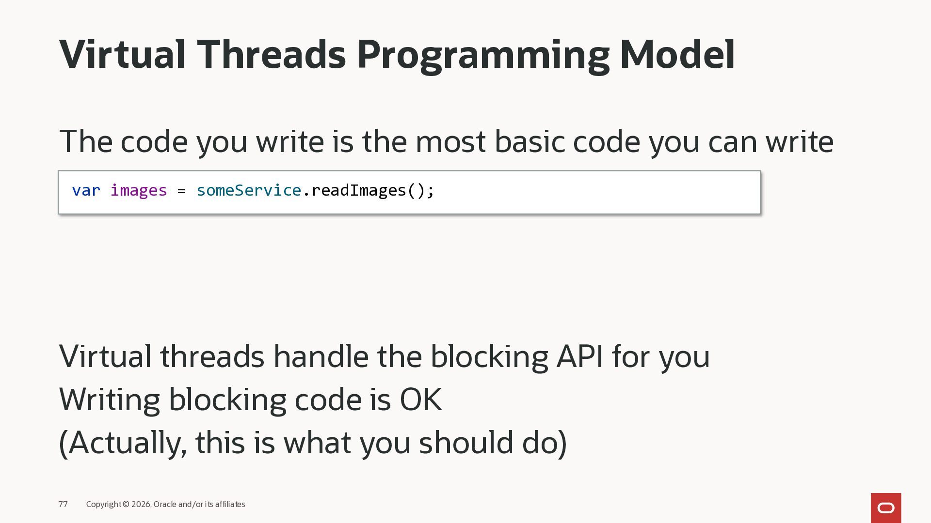Click empty area inside the code box

pos(596,192)
